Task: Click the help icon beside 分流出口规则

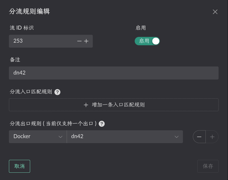Action: click(102, 124)
